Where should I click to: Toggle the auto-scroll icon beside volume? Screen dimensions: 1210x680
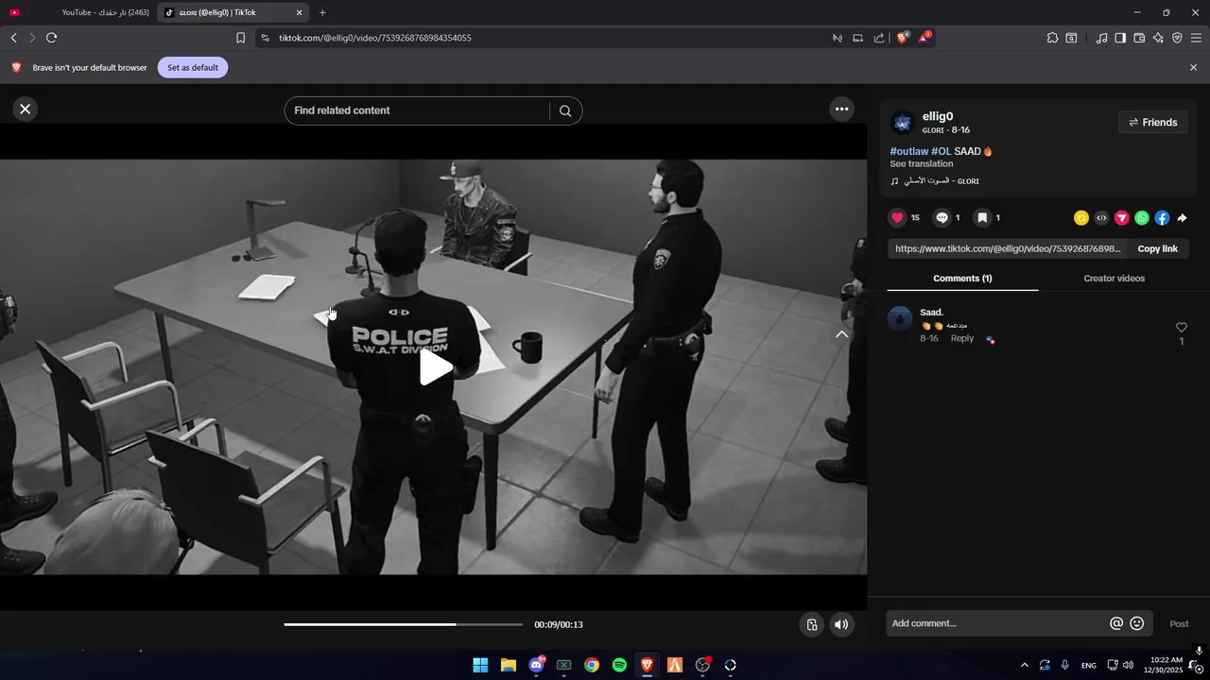coord(811,624)
